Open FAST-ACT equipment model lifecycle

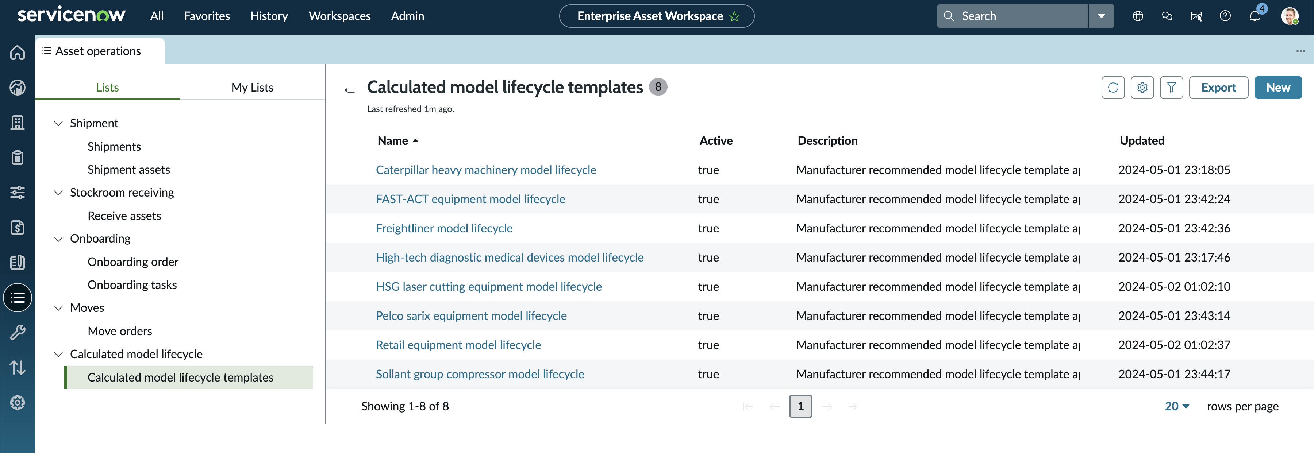point(470,199)
